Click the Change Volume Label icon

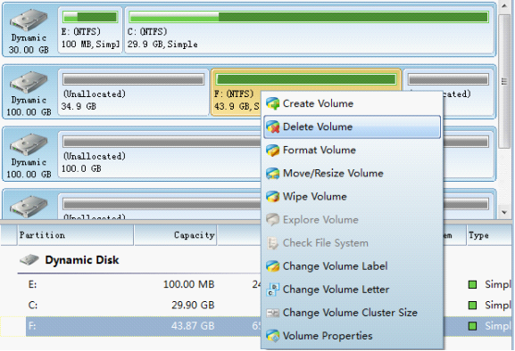[272, 266]
